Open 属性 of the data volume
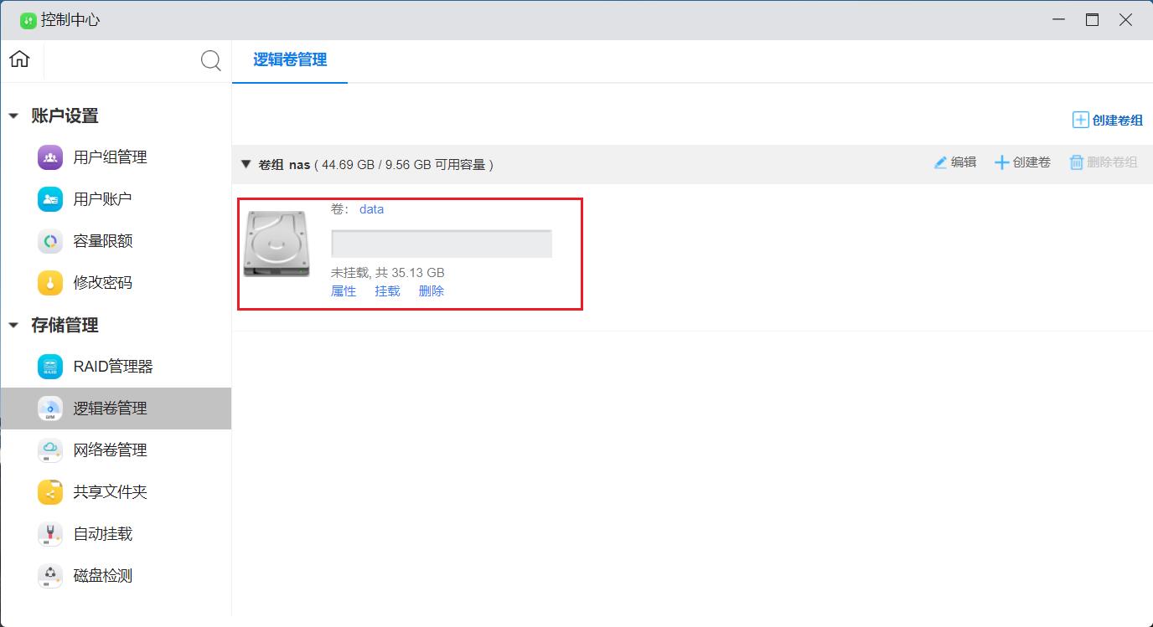This screenshot has width=1153, height=627. pos(344,291)
